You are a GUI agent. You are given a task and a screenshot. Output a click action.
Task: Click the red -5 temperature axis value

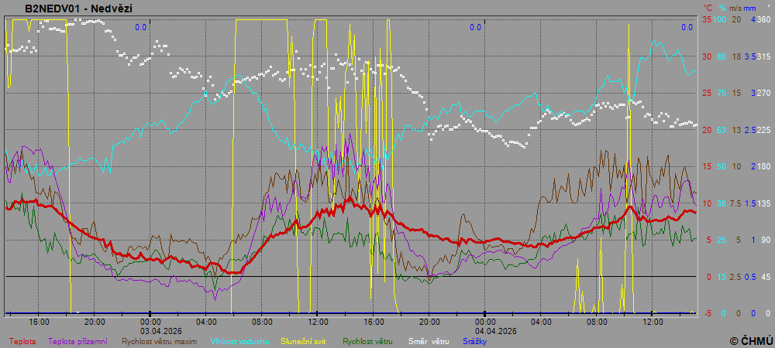(706, 313)
